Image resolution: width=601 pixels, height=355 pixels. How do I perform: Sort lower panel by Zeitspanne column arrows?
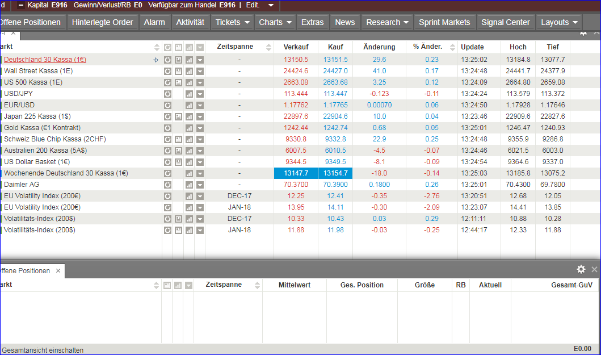tap(257, 285)
